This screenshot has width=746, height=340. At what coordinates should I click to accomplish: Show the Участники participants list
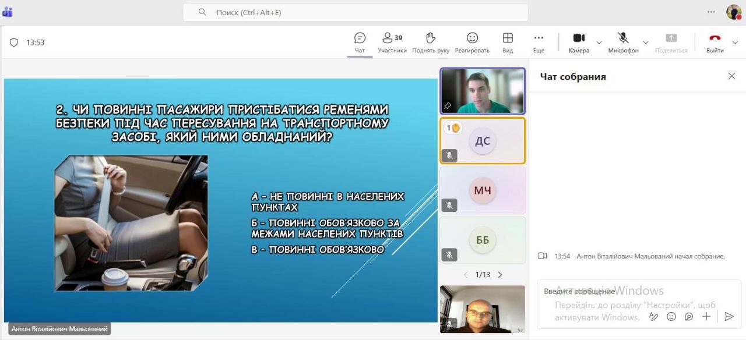pos(392,42)
